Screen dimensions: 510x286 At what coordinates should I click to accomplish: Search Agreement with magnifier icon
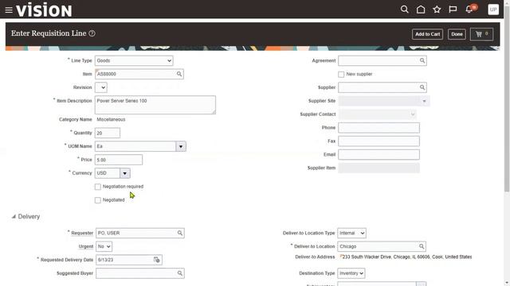tap(422, 60)
